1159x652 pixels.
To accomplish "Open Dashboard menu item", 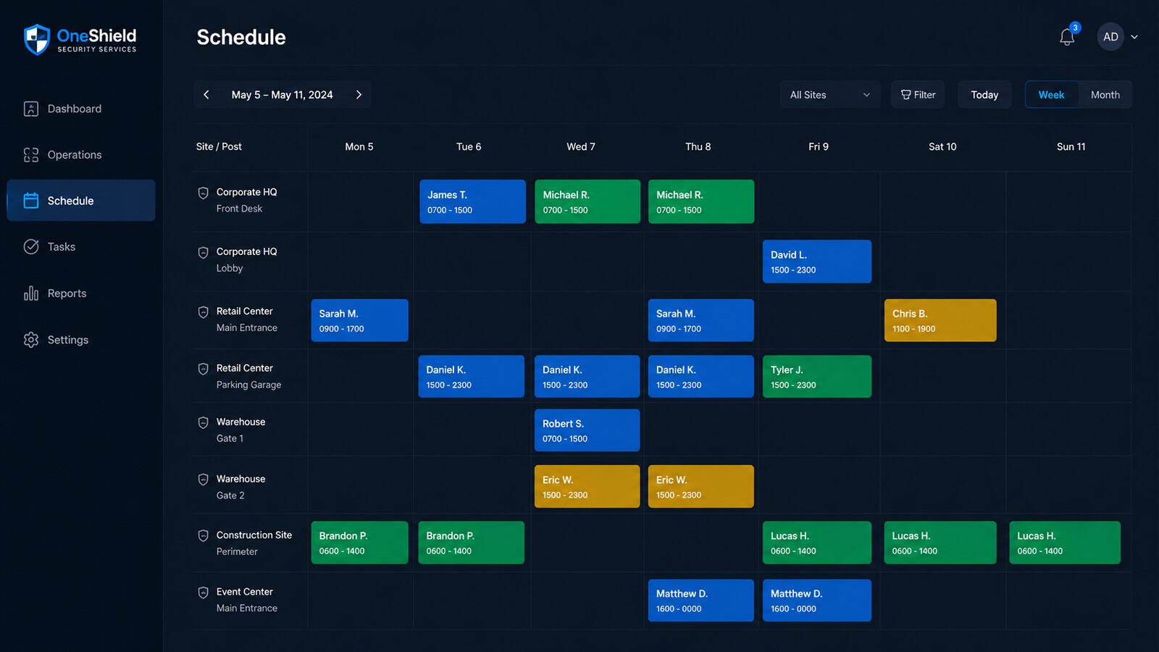I will point(81,109).
